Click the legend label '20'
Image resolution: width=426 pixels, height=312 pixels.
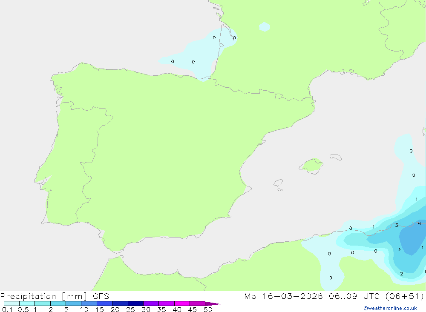(115, 309)
